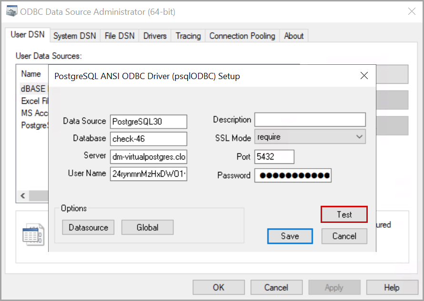Switch to the System DSN tab
424x301 pixels.
coord(74,36)
